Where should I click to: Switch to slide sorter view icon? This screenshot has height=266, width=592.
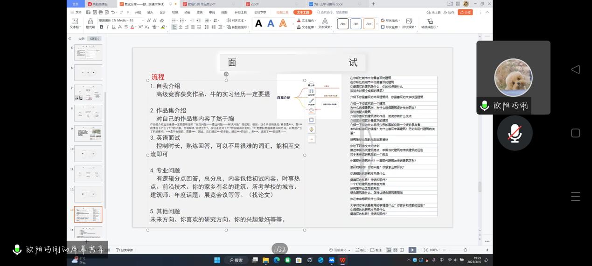[396, 250]
